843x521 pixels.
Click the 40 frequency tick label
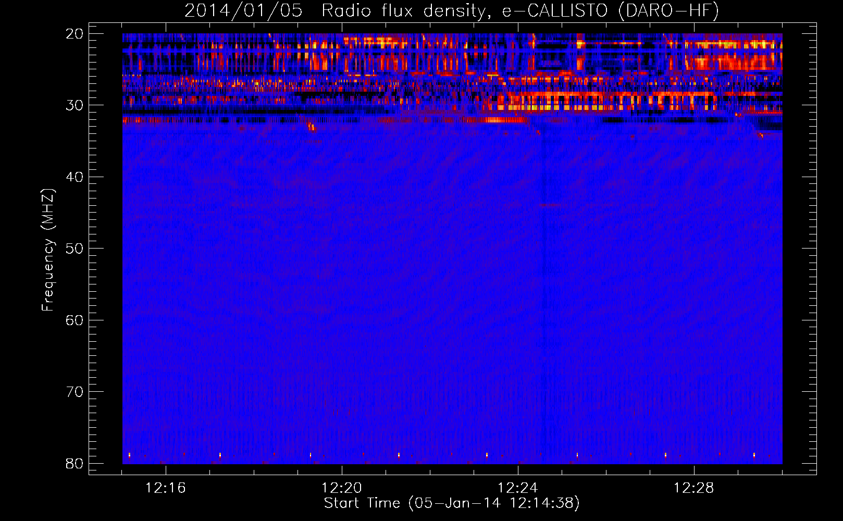(x=75, y=177)
